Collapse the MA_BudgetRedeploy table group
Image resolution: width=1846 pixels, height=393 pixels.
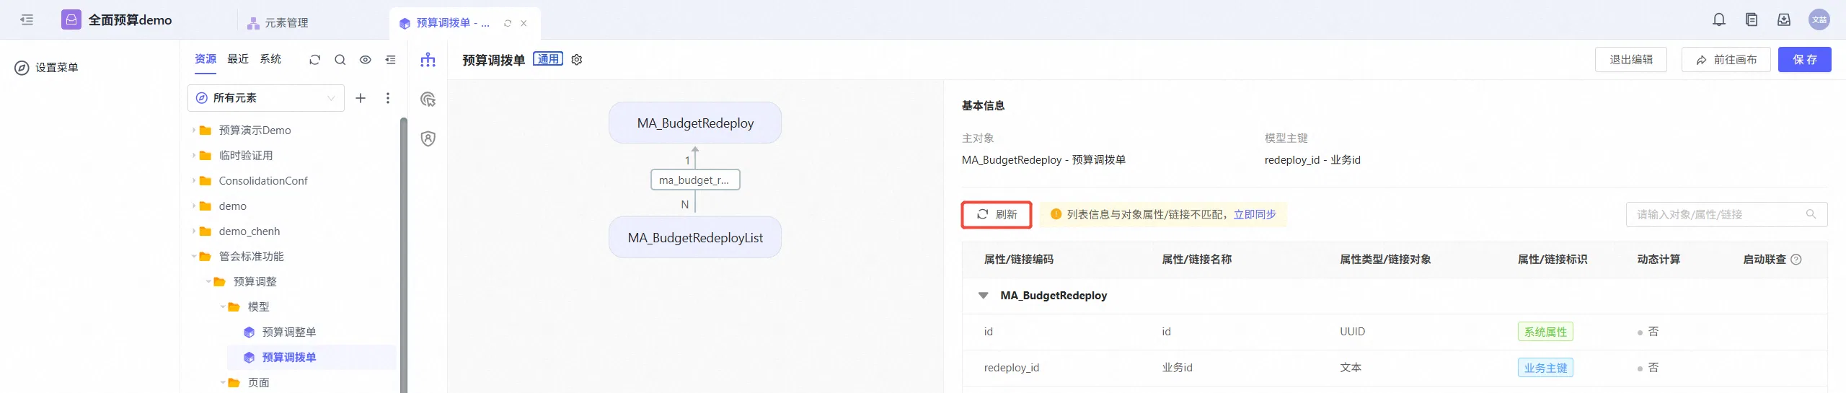983,296
